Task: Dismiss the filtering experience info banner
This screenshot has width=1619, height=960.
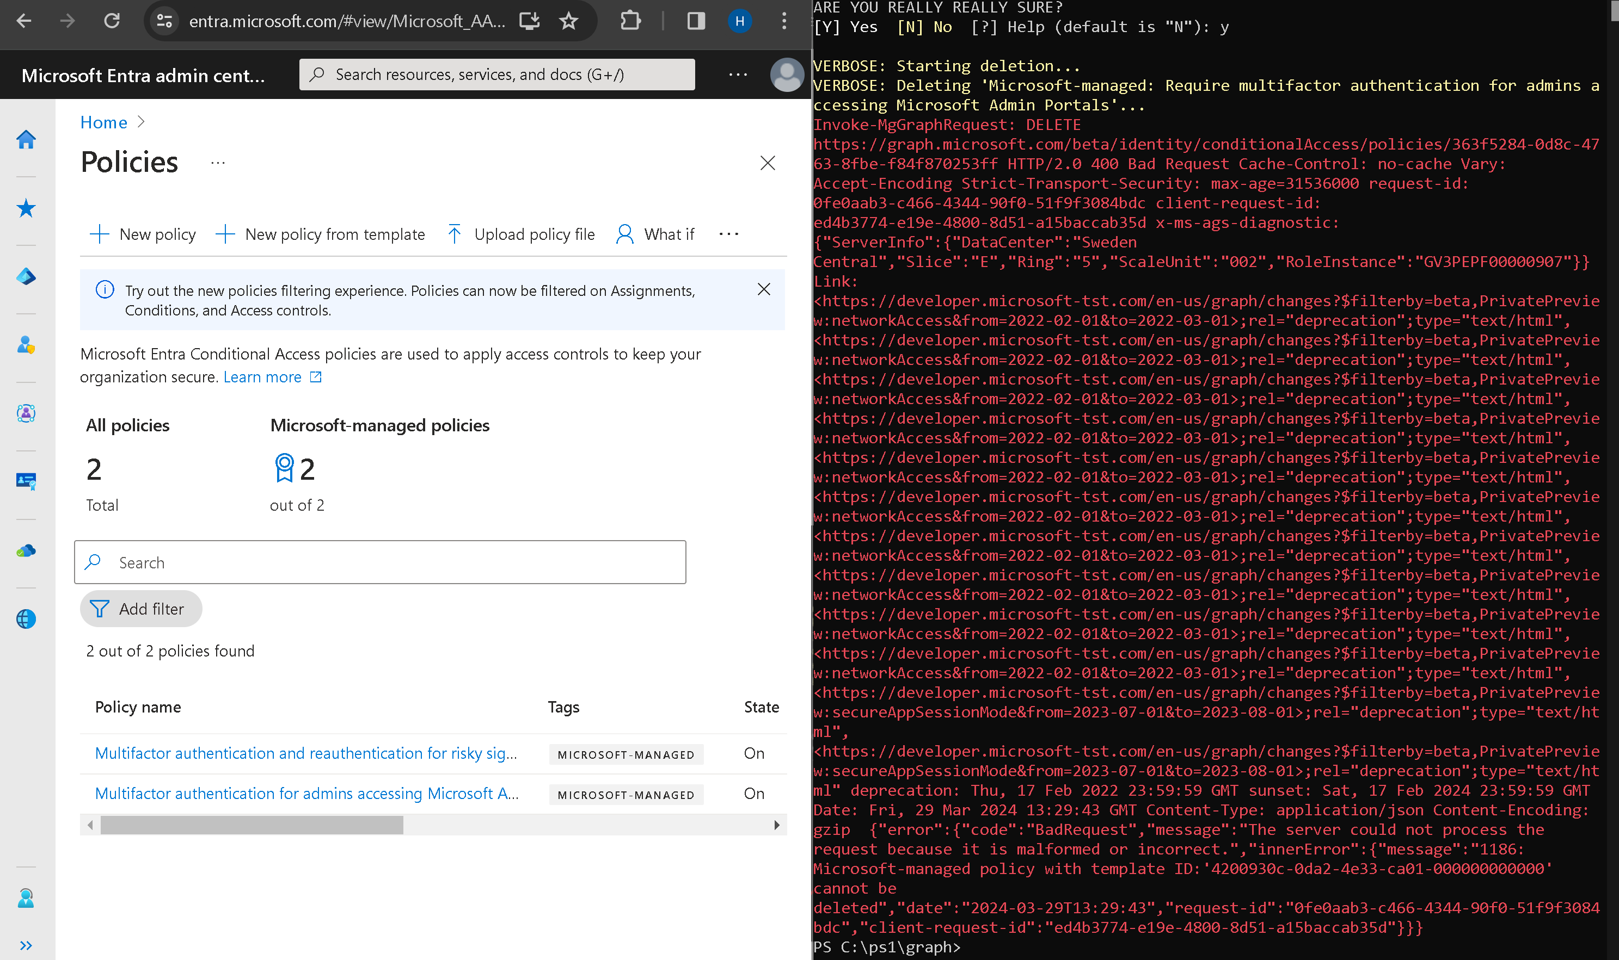Action: point(764,289)
